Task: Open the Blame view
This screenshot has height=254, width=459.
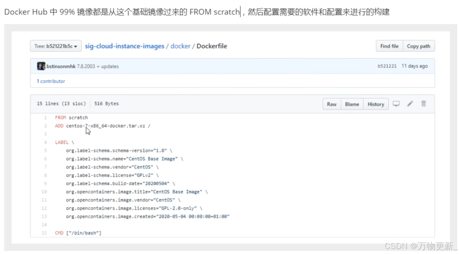Action: (x=352, y=104)
